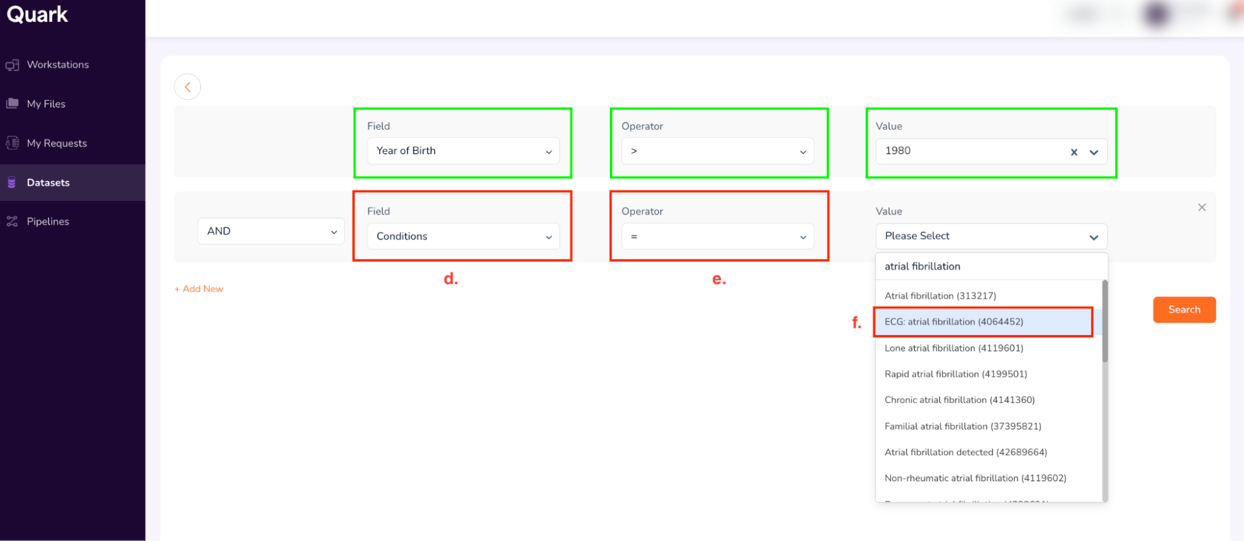This screenshot has height=541, width=1244.
Task: Open the Please Select value dropdown
Action: pos(991,236)
